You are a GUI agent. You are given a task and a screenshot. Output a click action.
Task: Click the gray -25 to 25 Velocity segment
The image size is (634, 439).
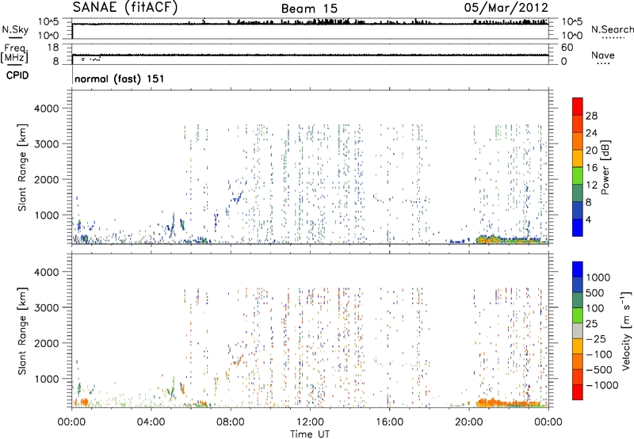pos(578,330)
